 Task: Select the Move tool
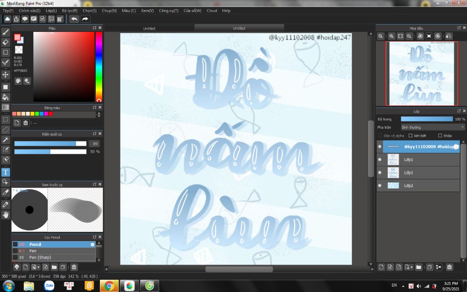(5, 74)
